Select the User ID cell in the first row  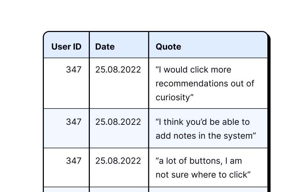point(66,83)
